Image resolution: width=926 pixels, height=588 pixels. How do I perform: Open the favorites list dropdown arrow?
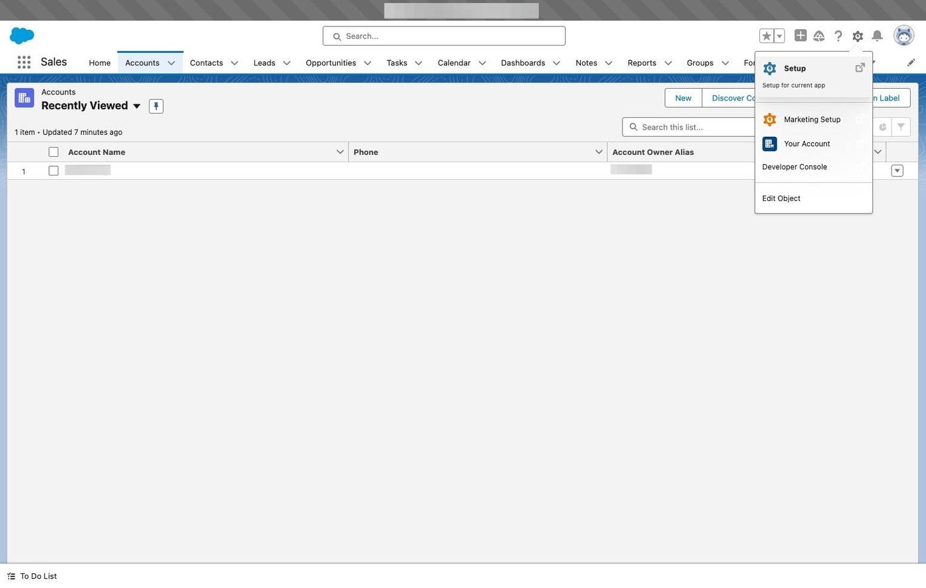[x=779, y=36]
